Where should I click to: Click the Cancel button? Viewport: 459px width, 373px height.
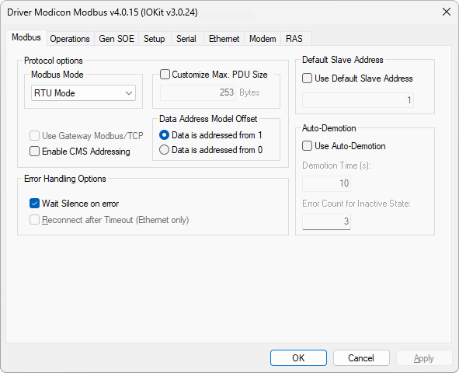tap(361, 357)
